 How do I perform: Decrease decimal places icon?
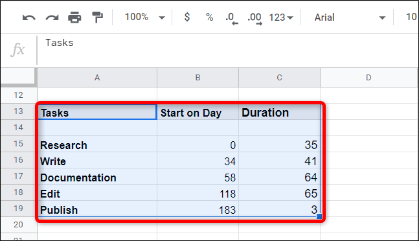pos(231,19)
